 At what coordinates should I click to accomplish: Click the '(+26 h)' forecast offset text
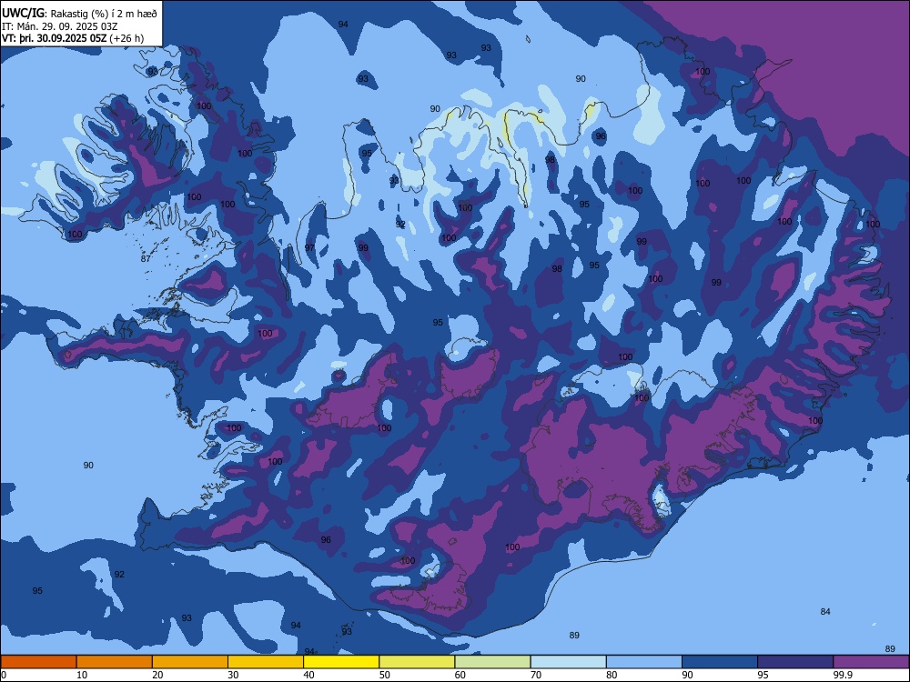pos(126,38)
